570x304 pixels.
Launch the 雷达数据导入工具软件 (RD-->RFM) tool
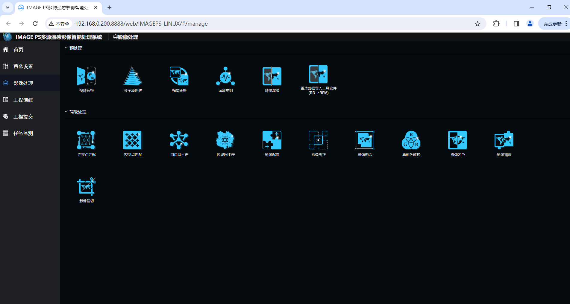318,75
